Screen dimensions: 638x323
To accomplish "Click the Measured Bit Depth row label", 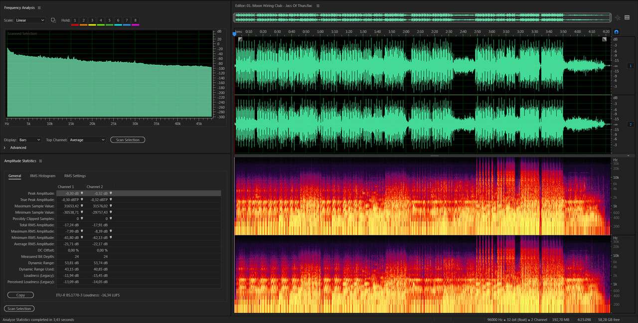I will pos(38,257).
